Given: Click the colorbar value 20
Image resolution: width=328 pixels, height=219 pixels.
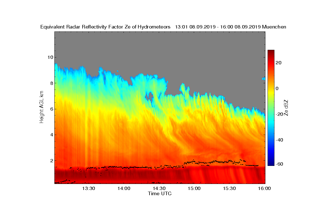Looking at the screenshot, I should click(x=279, y=63).
